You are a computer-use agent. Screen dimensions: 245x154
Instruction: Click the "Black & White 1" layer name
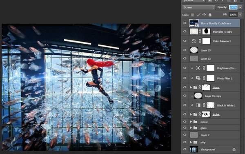(x=226, y=105)
